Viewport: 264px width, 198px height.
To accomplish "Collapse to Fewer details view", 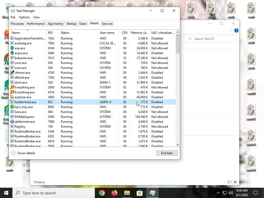I will (23, 153).
